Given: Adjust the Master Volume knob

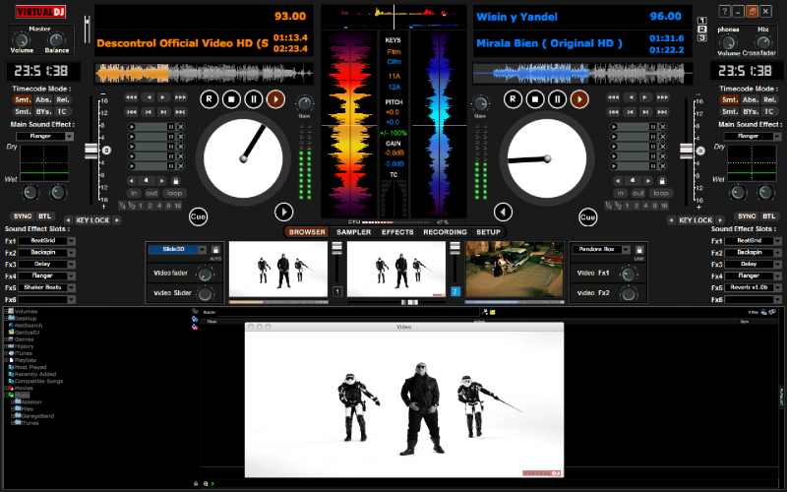Looking at the screenshot, I should [21, 39].
